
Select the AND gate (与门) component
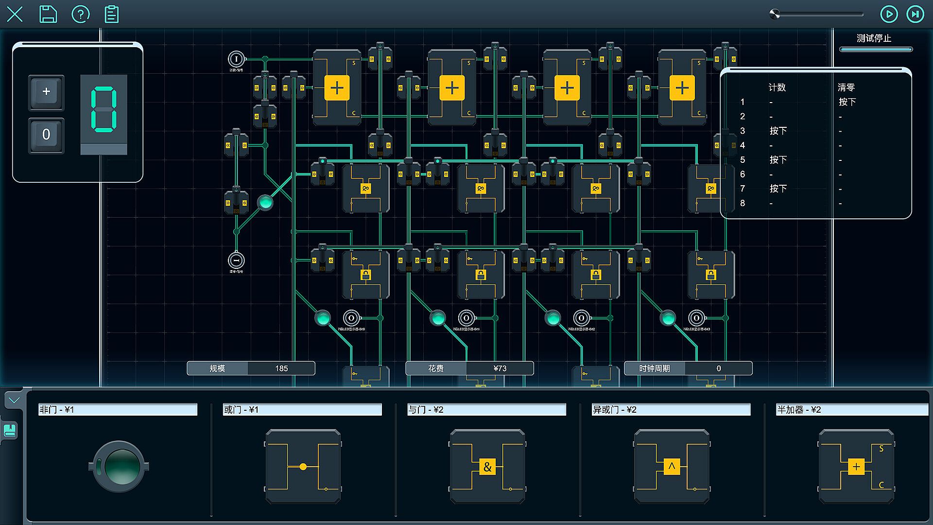coord(487,466)
